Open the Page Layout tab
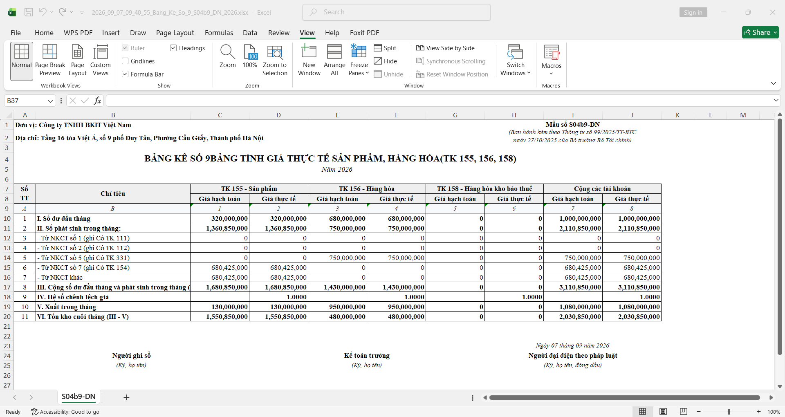The image size is (785, 417). [x=175, y=33]
